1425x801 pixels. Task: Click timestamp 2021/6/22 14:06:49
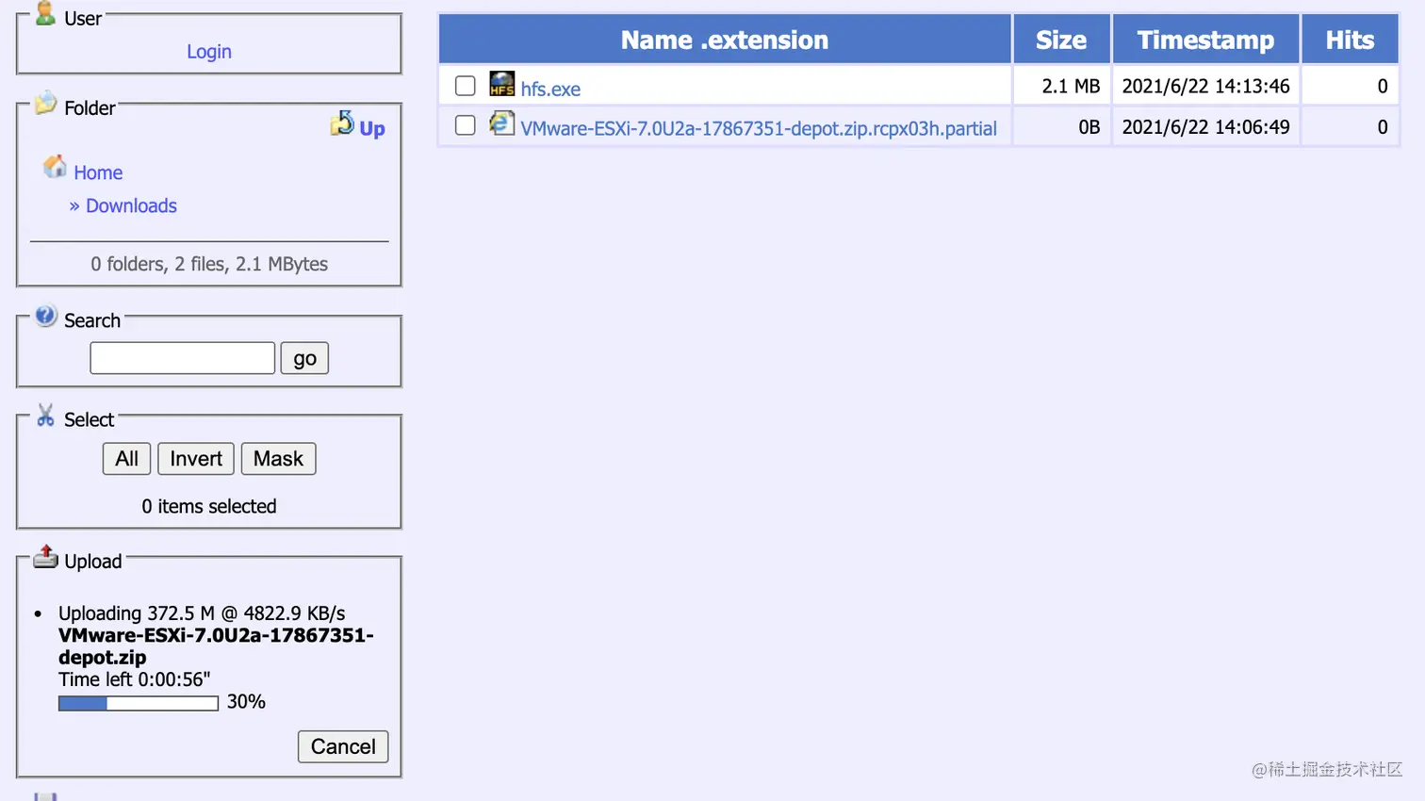[1205, 126]
